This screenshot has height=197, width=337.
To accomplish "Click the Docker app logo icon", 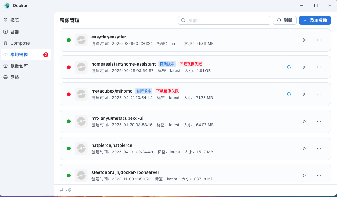I will pos(7,6).
